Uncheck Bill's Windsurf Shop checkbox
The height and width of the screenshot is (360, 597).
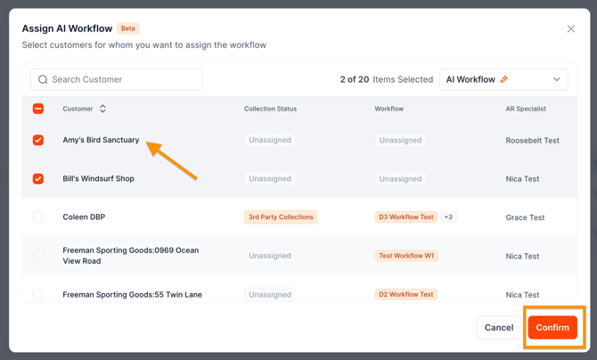pos(38,179)
